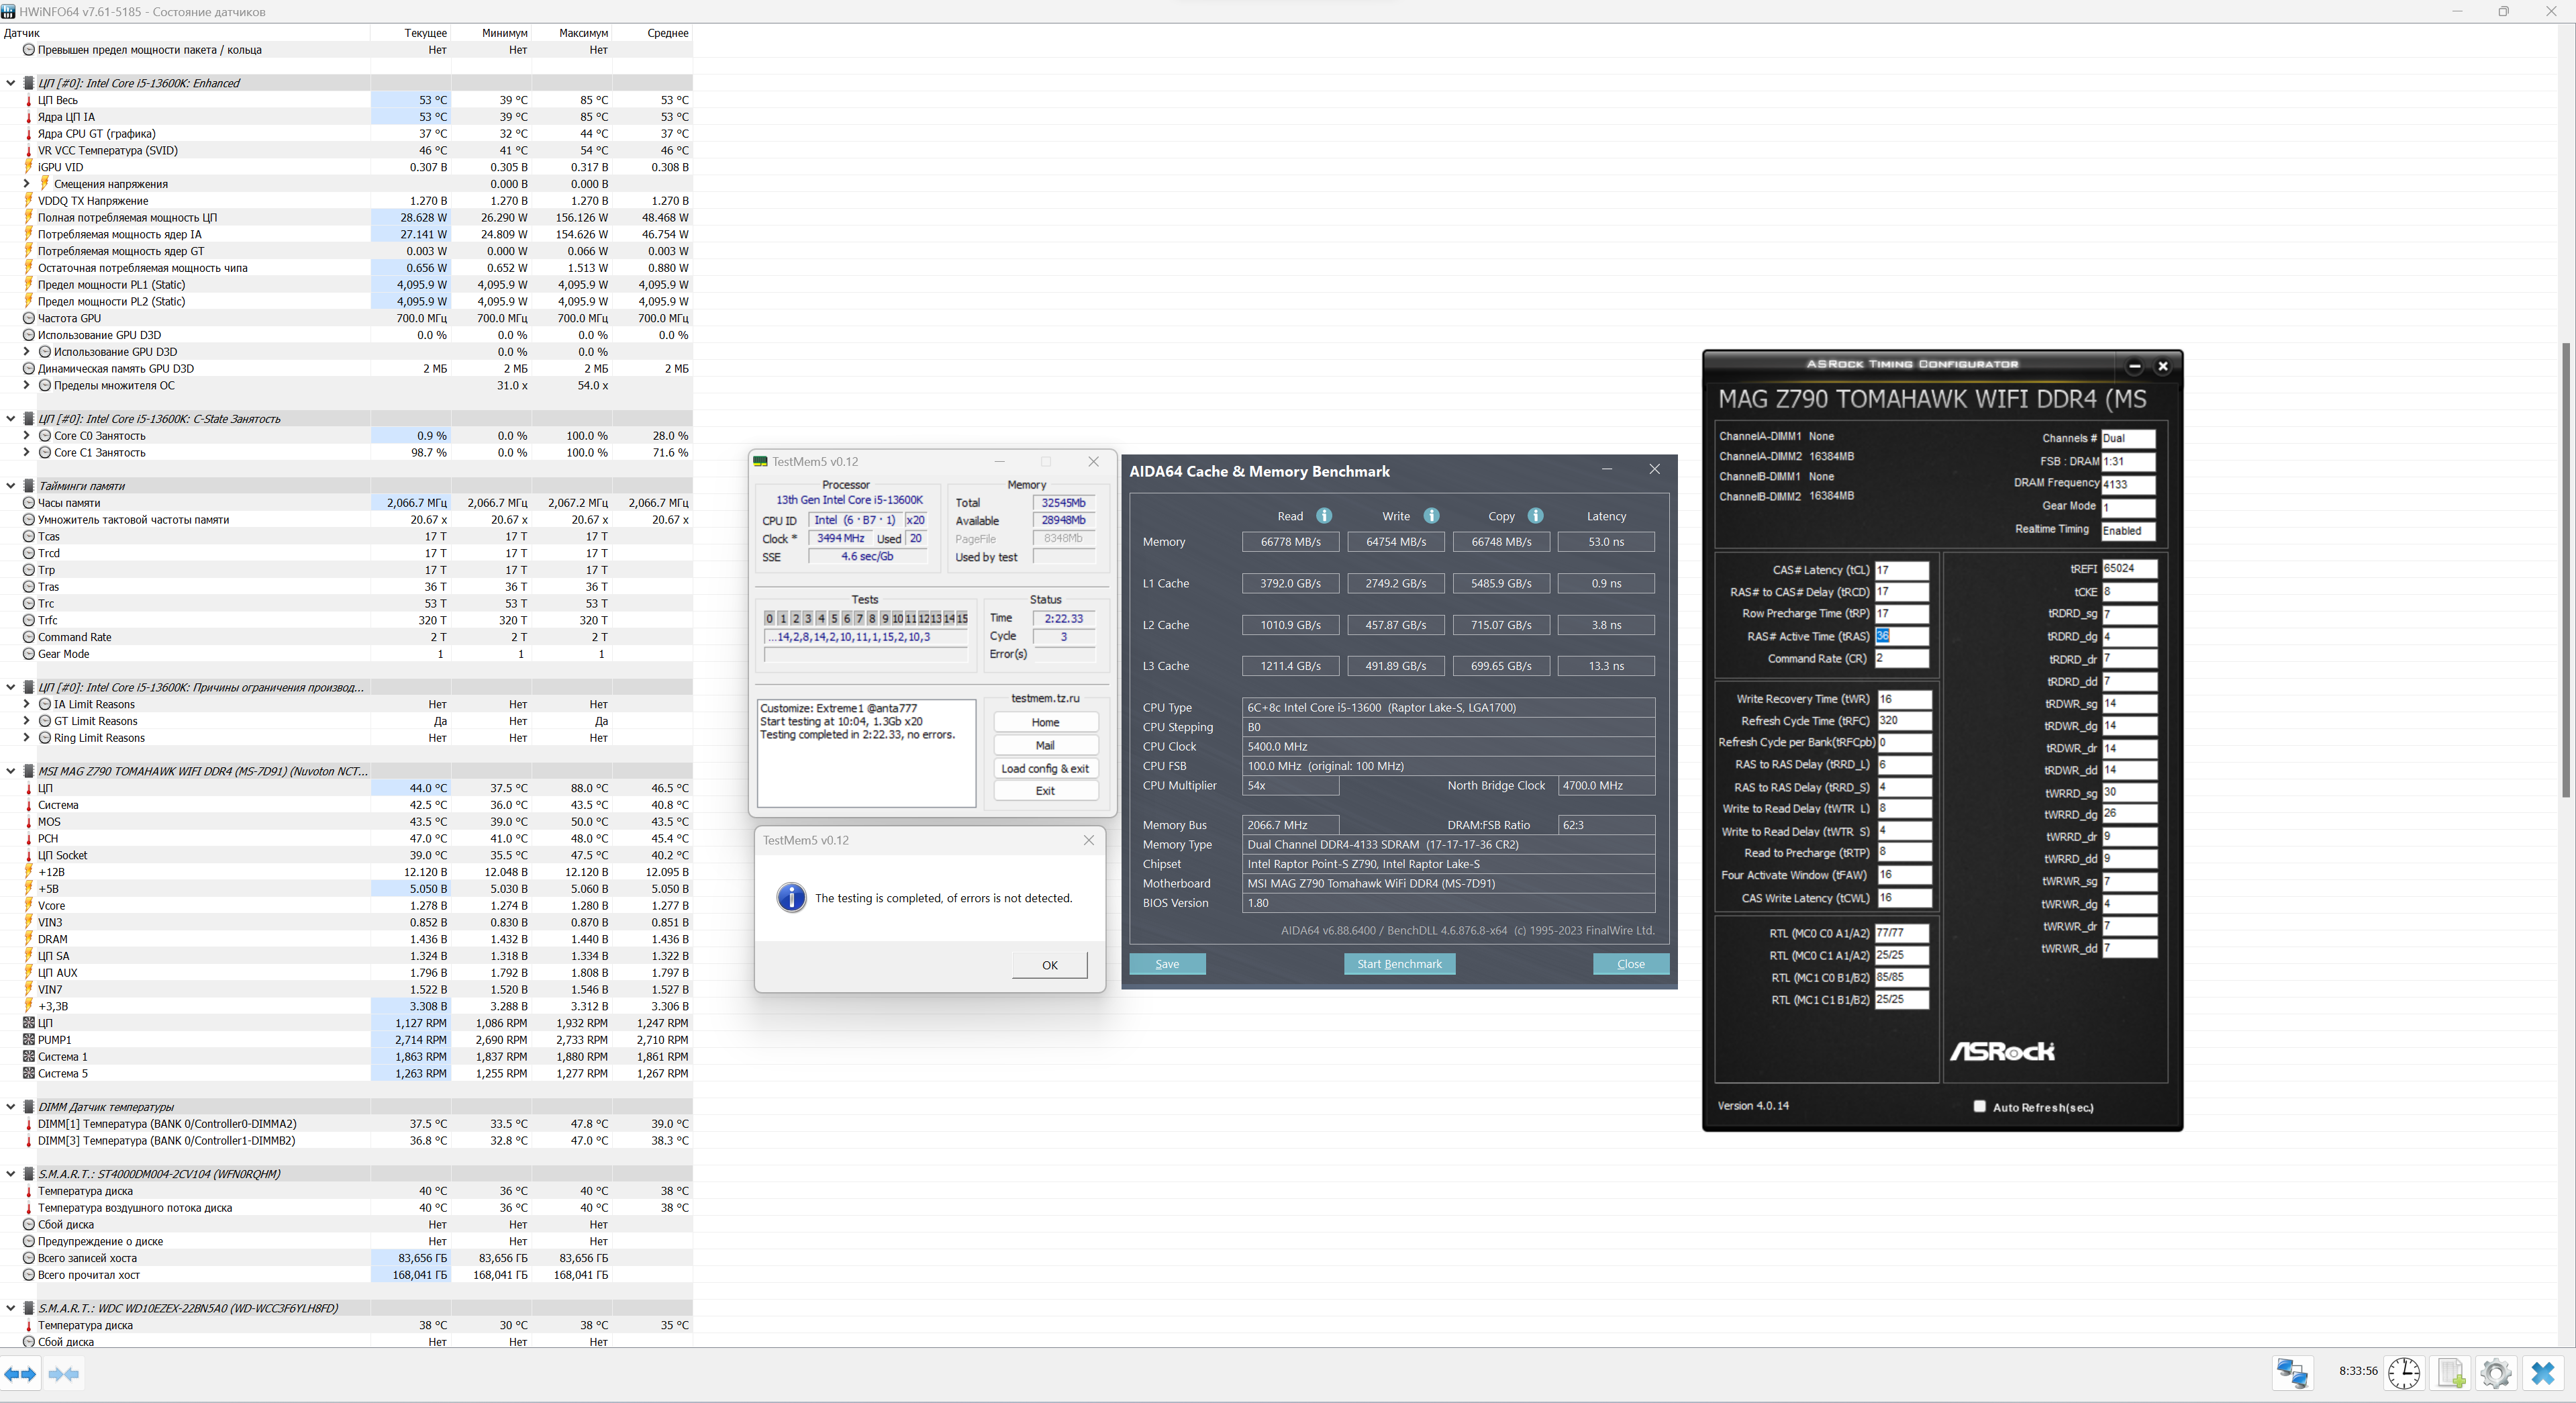Click the expand columns arrows icon in HWiNFO
Image resolution: width=2576 pixels, height=1403 pixels.
click(20, 1374)
